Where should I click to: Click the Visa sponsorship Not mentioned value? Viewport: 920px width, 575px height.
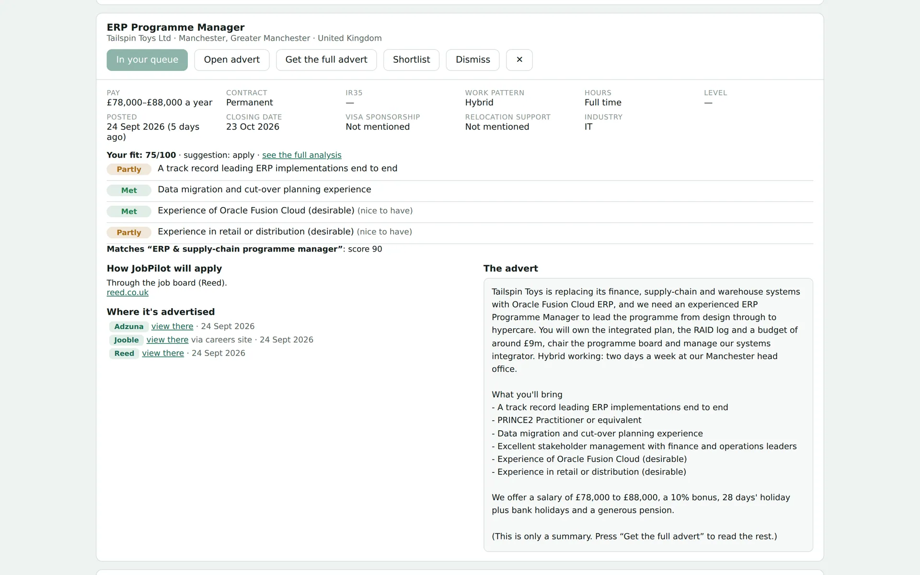click(x=378, y=127)
